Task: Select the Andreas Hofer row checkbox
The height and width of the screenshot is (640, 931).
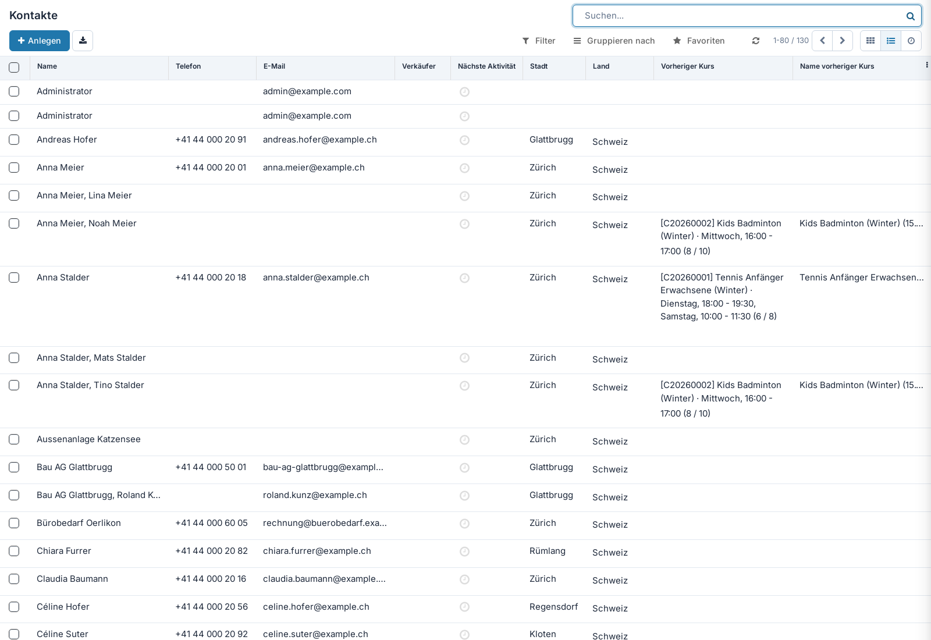Action: [14, 140]
